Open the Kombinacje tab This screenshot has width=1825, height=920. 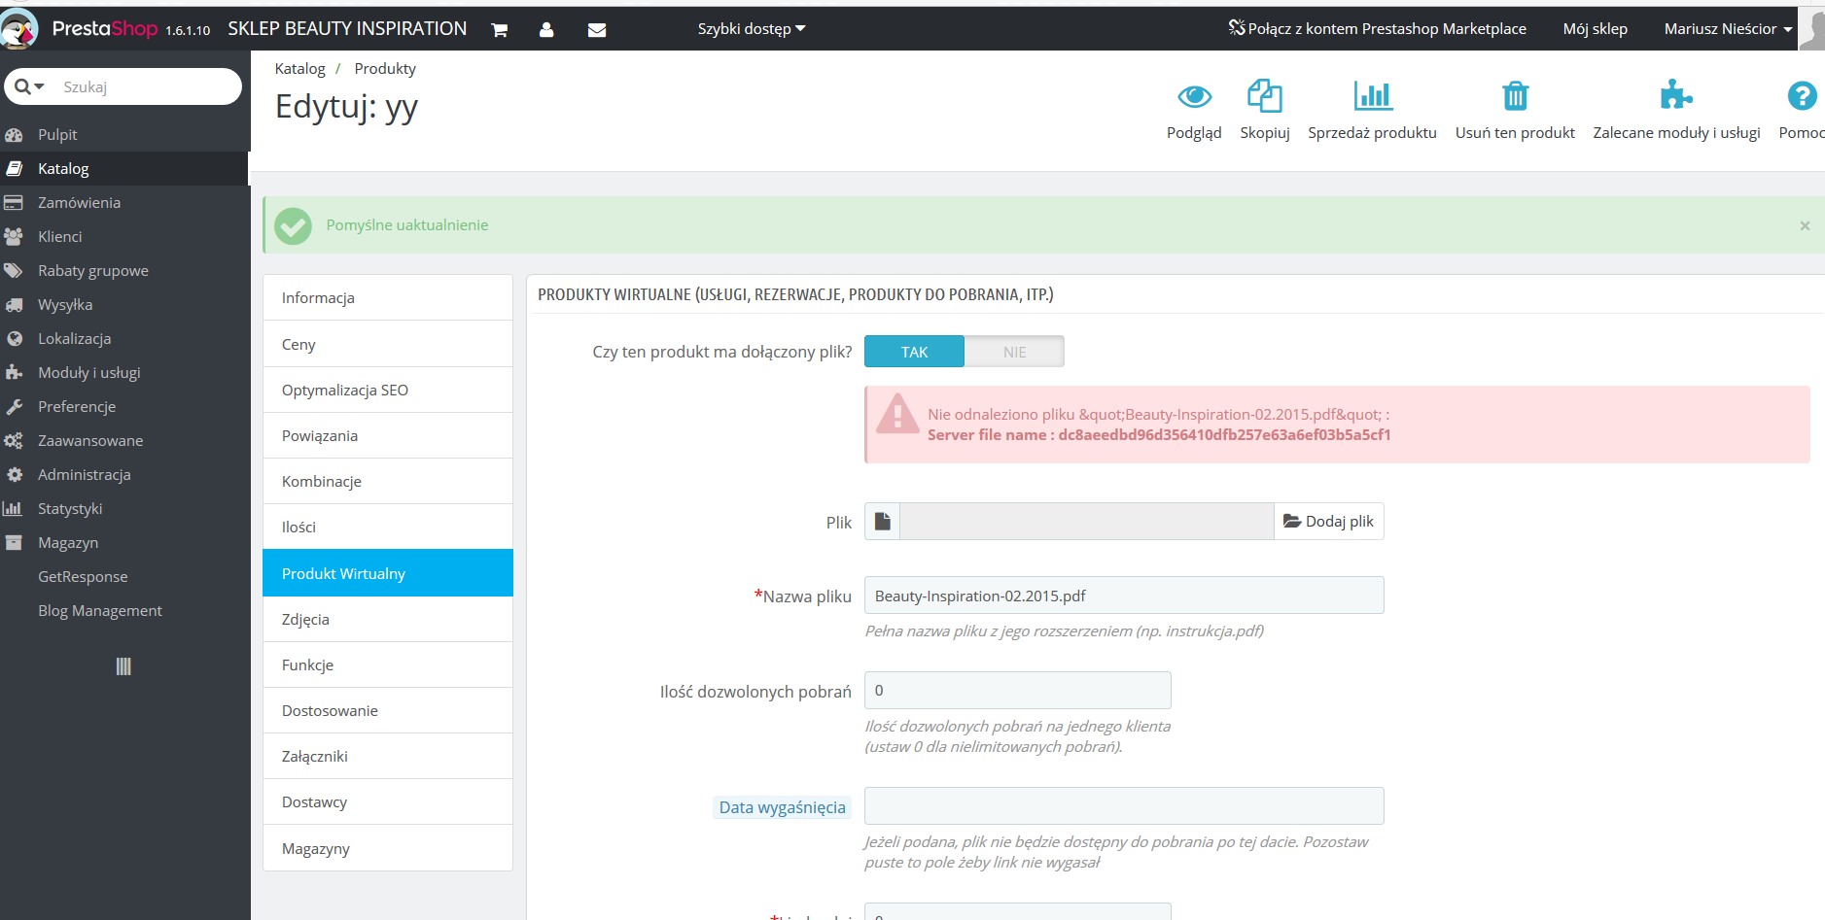click(388, 482)
